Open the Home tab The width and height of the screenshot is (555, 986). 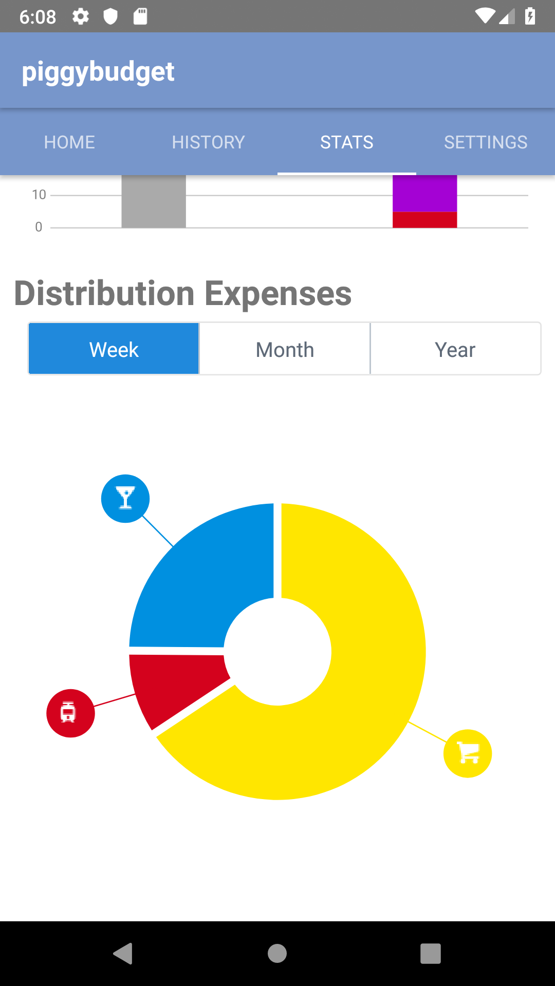coord(69,142)
